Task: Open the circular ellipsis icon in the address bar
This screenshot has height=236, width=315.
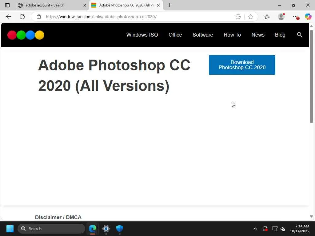Action: (238, 17)
